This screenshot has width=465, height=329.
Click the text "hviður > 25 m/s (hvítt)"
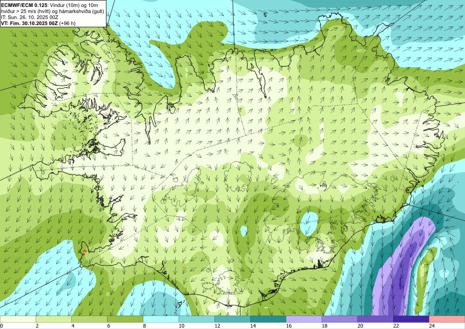pos(25,11)
